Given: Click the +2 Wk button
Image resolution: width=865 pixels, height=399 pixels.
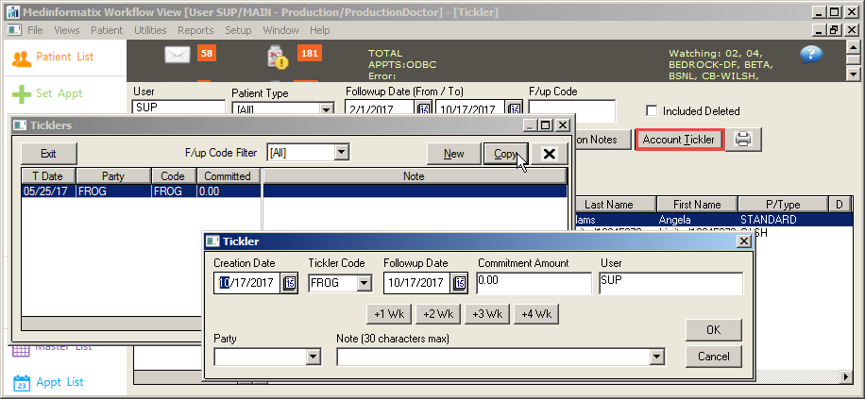Looking at the screenshot, I should coord(439,313).
